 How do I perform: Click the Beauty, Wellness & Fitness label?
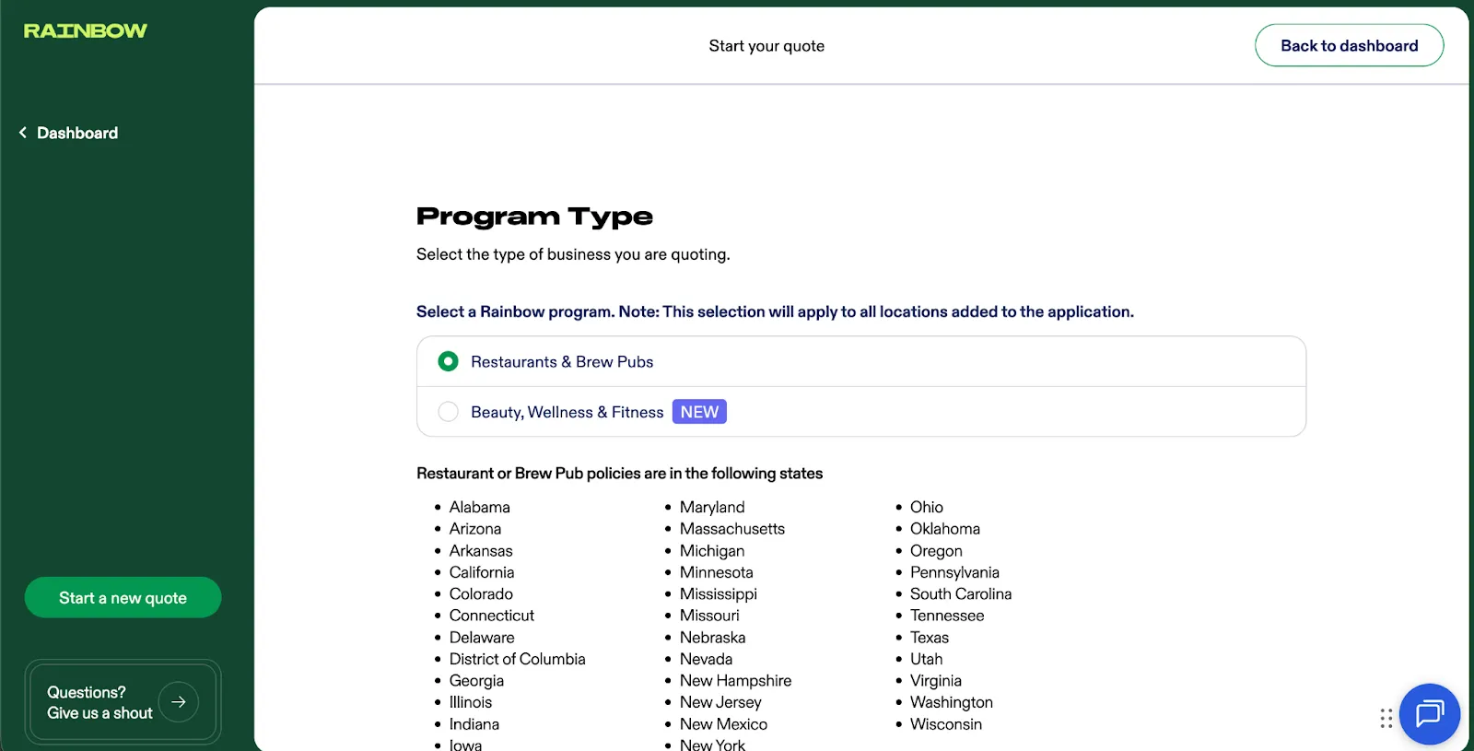click(x=567, y=412)
